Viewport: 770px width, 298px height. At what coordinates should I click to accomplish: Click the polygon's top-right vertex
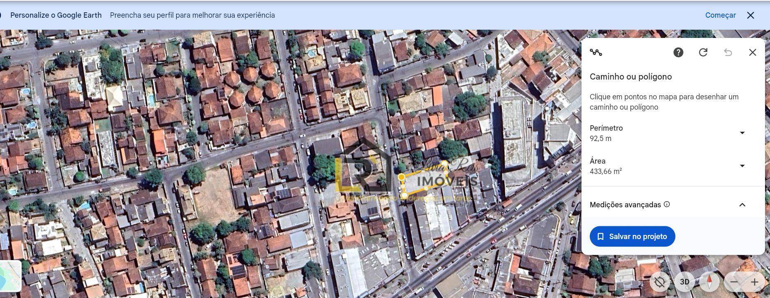click(444, 164)
